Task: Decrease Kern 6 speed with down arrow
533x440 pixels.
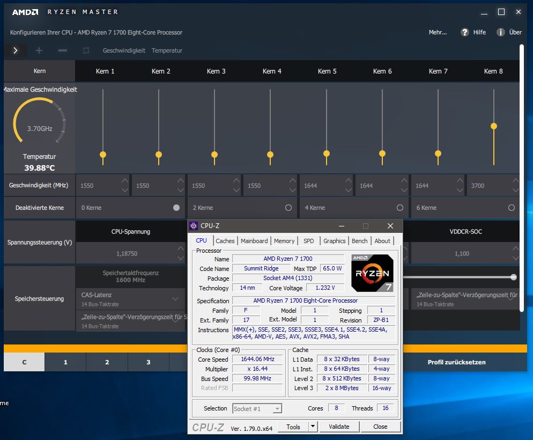Action: [x=404, y=190]
